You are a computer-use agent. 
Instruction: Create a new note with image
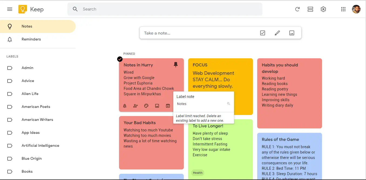click(x=292, y=33)
